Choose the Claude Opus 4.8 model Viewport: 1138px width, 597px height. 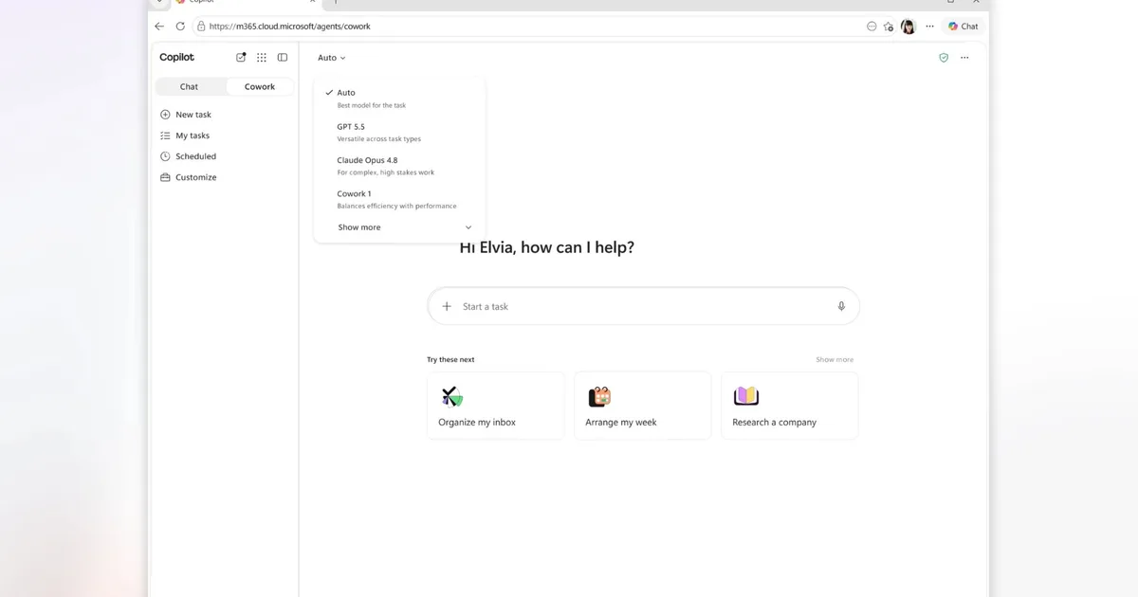399,166
